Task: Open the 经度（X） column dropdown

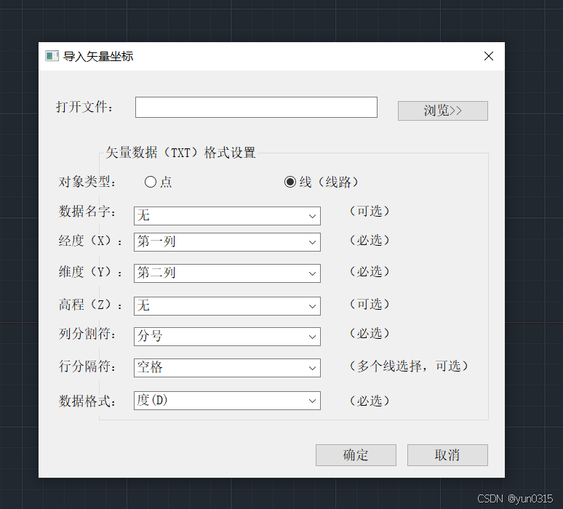Action: [x=227, y=242]
